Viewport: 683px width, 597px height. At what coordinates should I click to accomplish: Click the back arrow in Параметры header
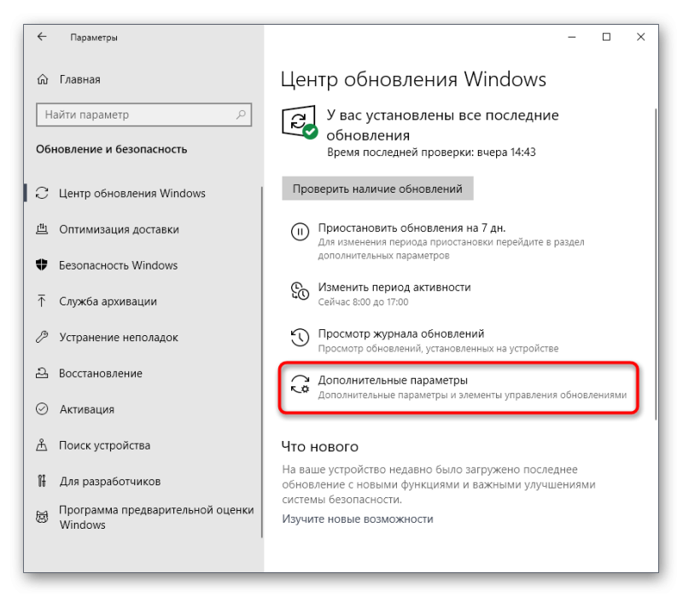[42, 37]
